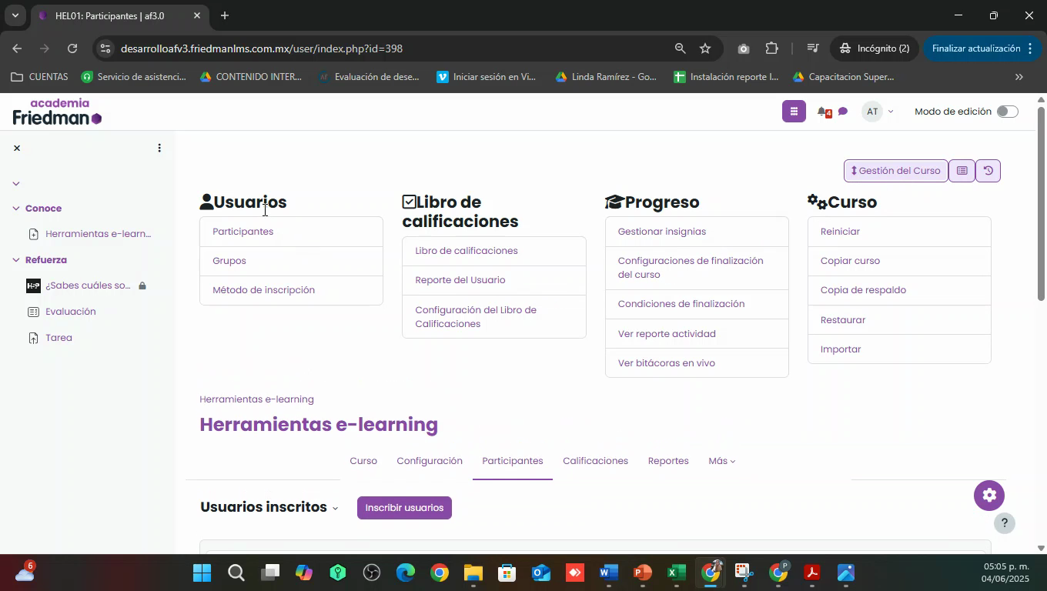The height and width of the screenshot is (591, 1047).
Task: Open Windows Start menu on taskbar
Action: click(202, 573)
